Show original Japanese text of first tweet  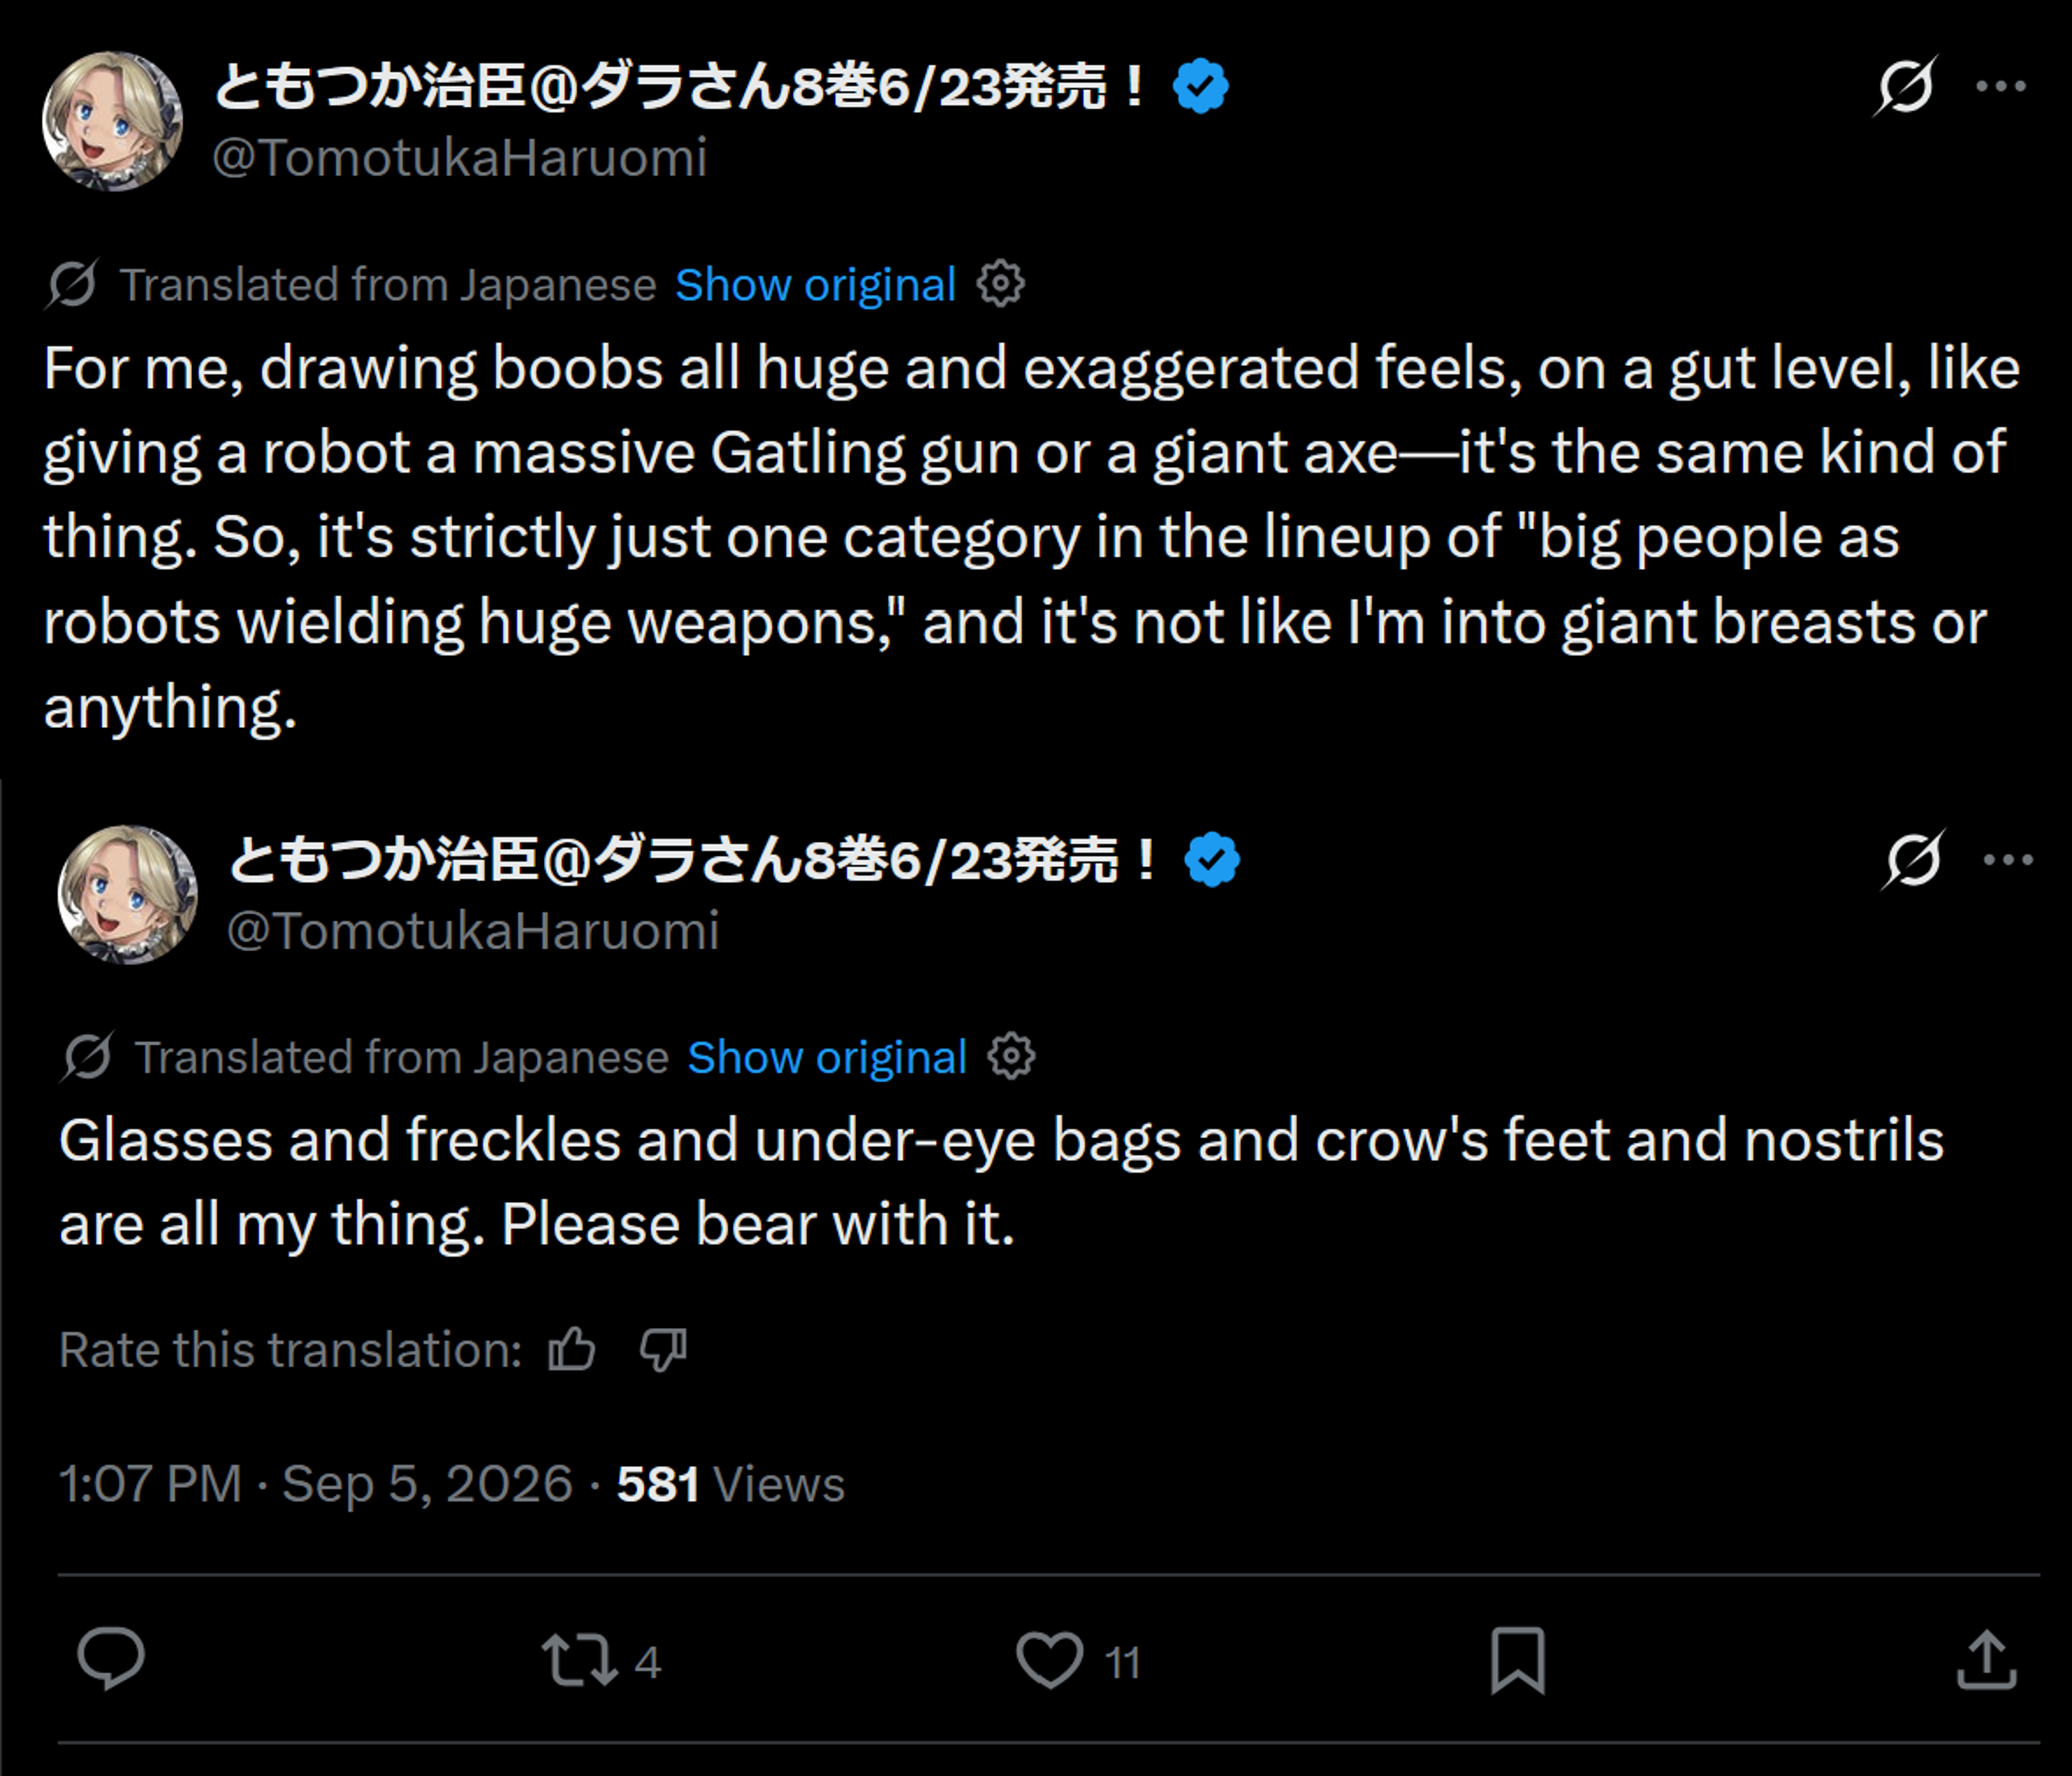815,285
